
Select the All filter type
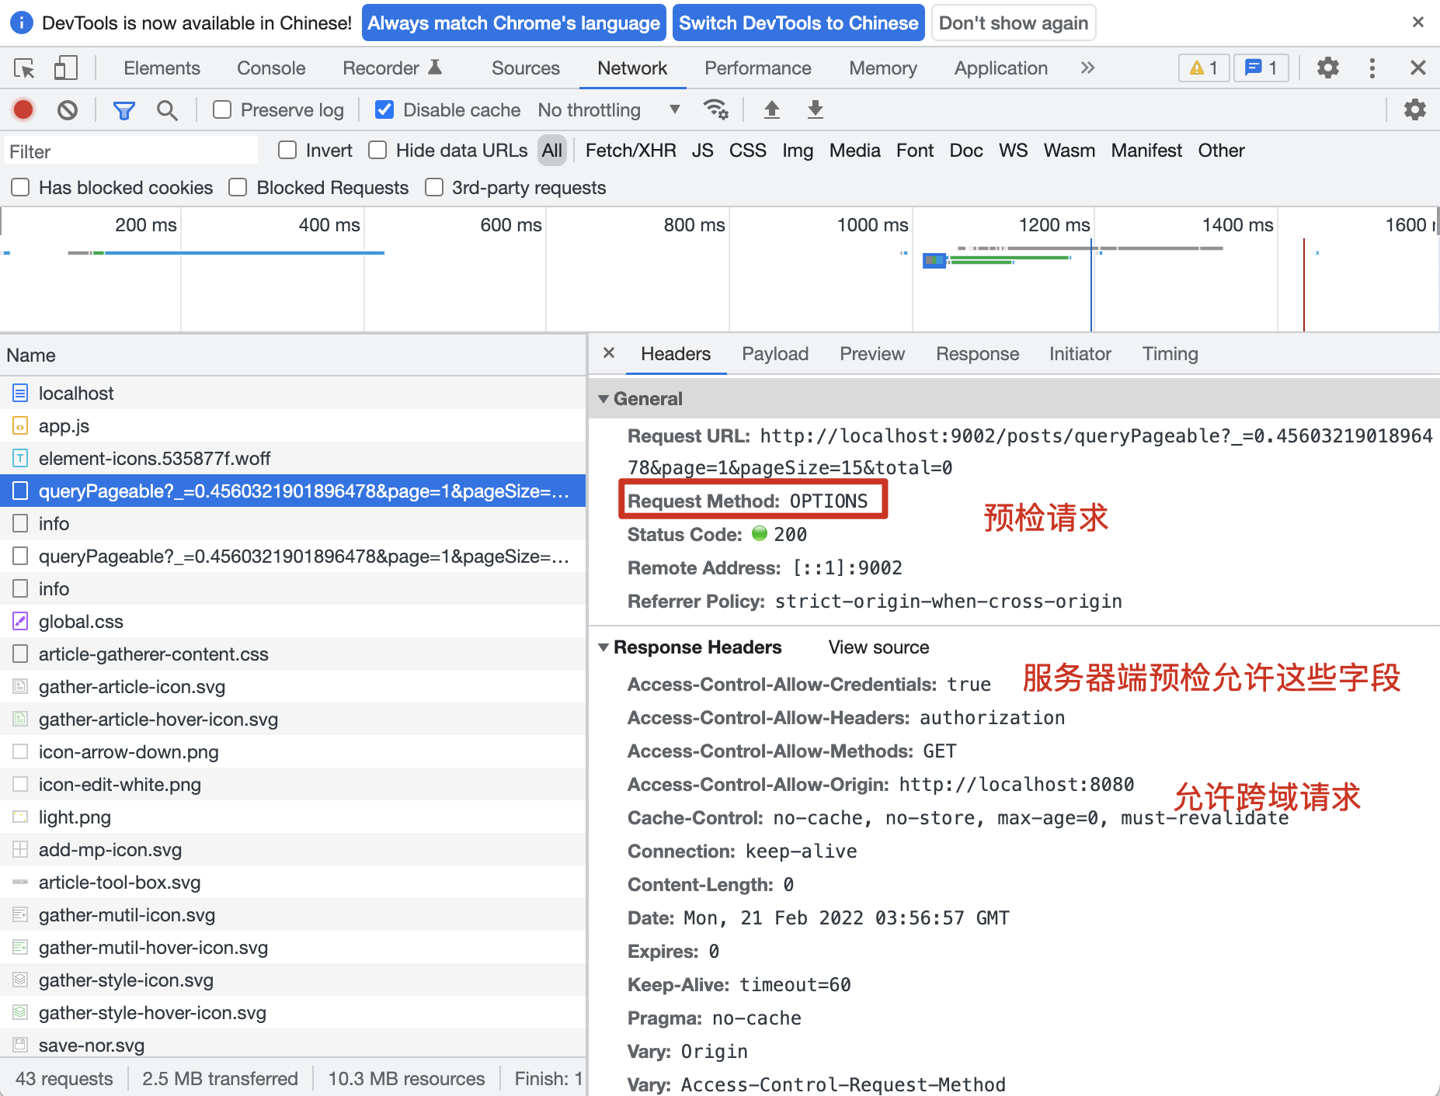[x=552, y=151]
